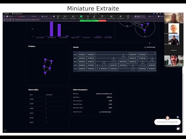Click Google Chrome app menu in top bar

pyautogui.click(x=17, y=14)
